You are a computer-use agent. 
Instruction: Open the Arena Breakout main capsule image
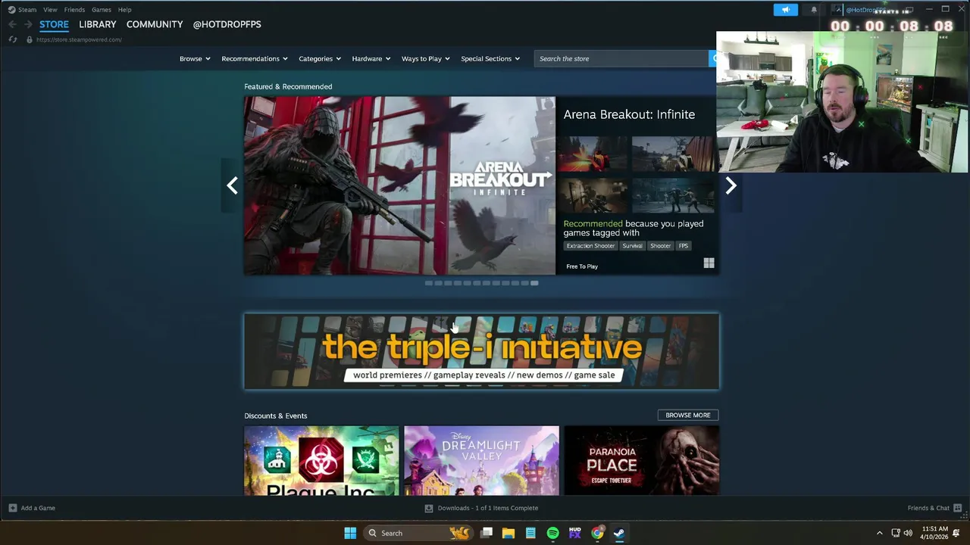click(399, 185)
